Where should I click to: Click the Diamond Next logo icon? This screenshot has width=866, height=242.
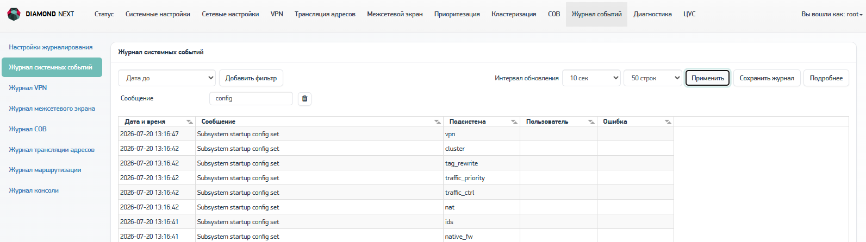click(x=14, y=14)
